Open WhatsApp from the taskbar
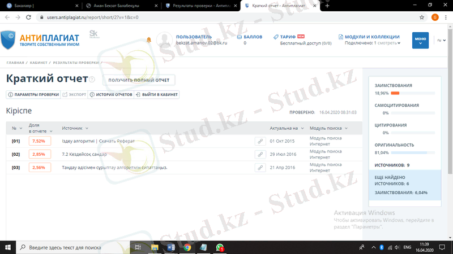The height and width of the screenshot is (254, 453). tap(220, 247)
